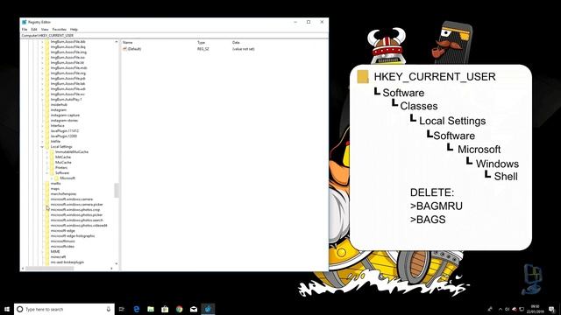
Task: Click Registry Editor taskbar button
Action: tap(208, 309)
